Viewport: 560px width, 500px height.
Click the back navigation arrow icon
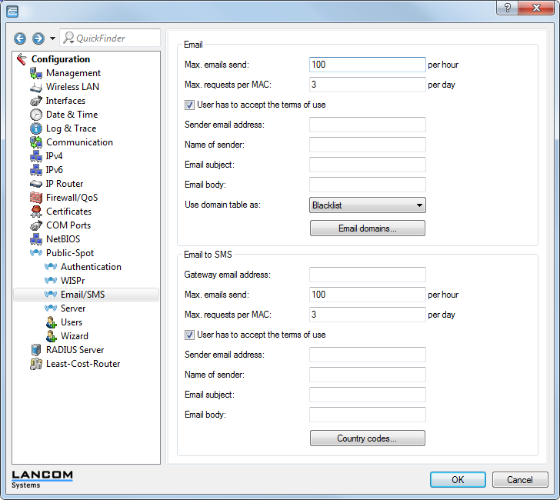click(20, 38)
